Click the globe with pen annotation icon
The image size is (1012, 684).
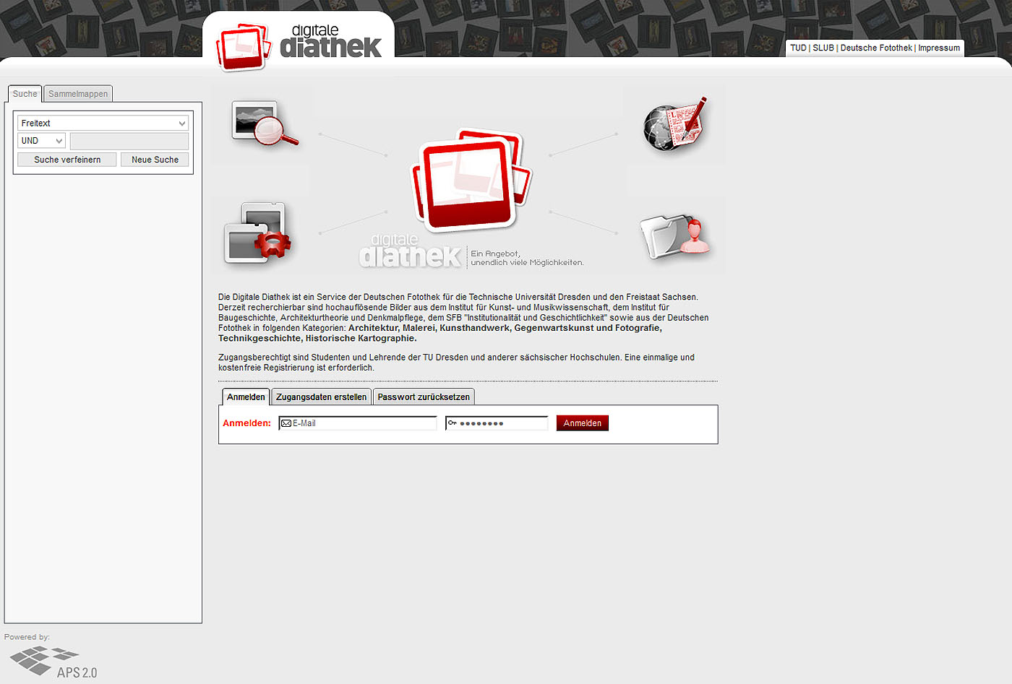coord(674,123)
